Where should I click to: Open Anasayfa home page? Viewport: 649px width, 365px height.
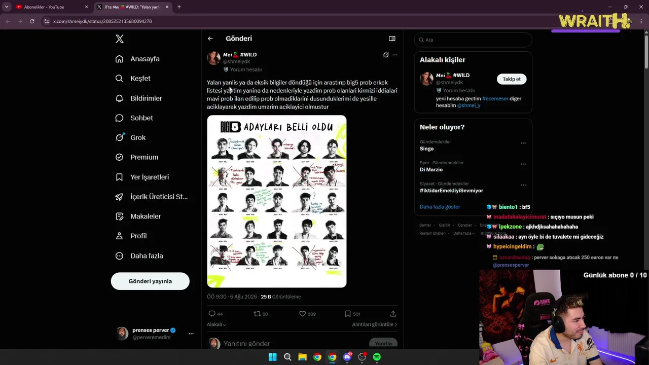pyautogui.click(x=137, y=59)
